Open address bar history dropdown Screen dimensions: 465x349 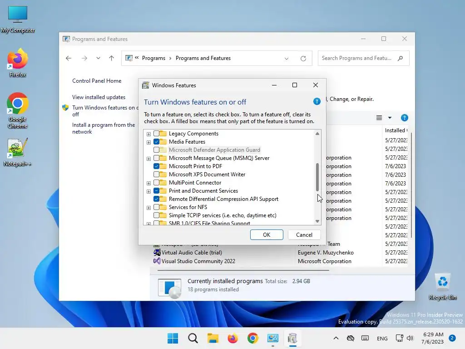coord(287,59)
